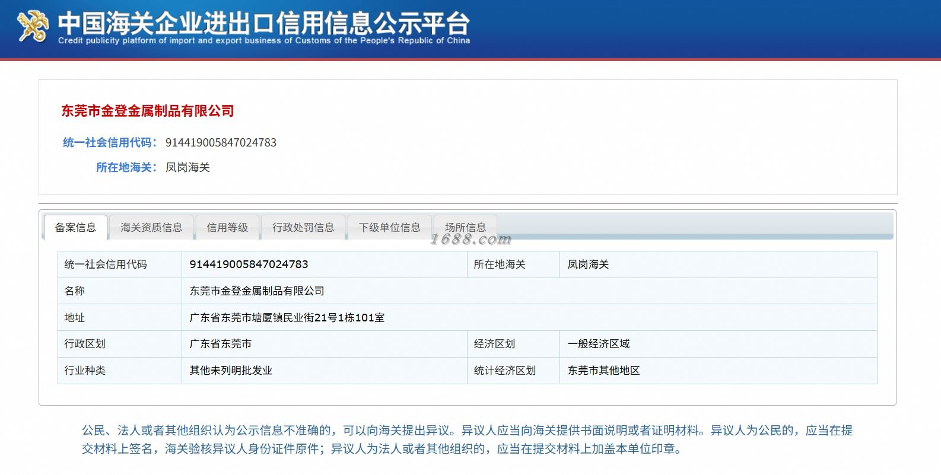
Task: Open the 信用等级 tab
Action: 227,227
